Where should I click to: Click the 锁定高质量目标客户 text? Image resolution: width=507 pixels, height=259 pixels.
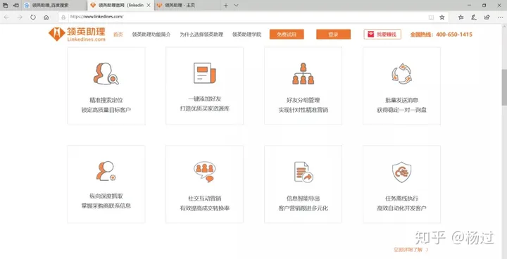[x=106, y=110]
